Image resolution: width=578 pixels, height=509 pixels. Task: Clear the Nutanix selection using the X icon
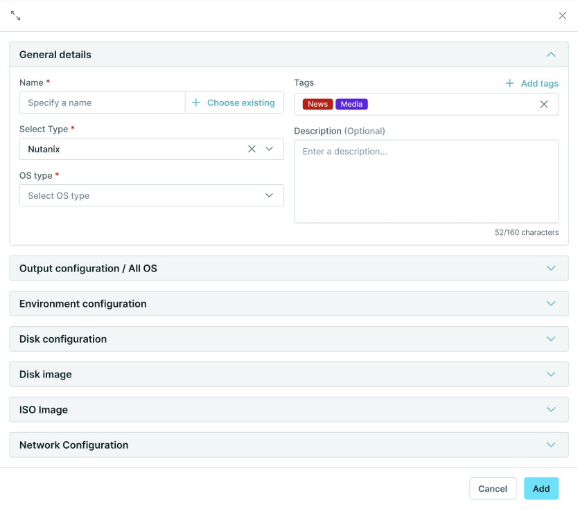click(252, 148)
